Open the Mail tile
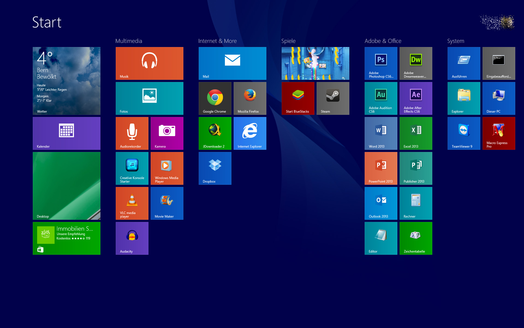The width and height of the screenshot is (524, 328). click(x=232, y=63)
